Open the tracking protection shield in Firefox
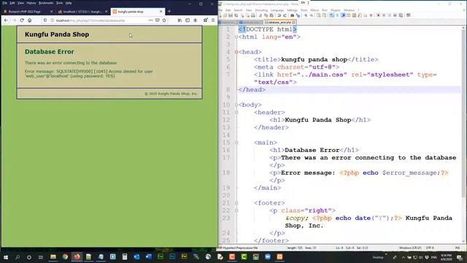467x263 pixels. pyautogui.click(x=45, y=20)
